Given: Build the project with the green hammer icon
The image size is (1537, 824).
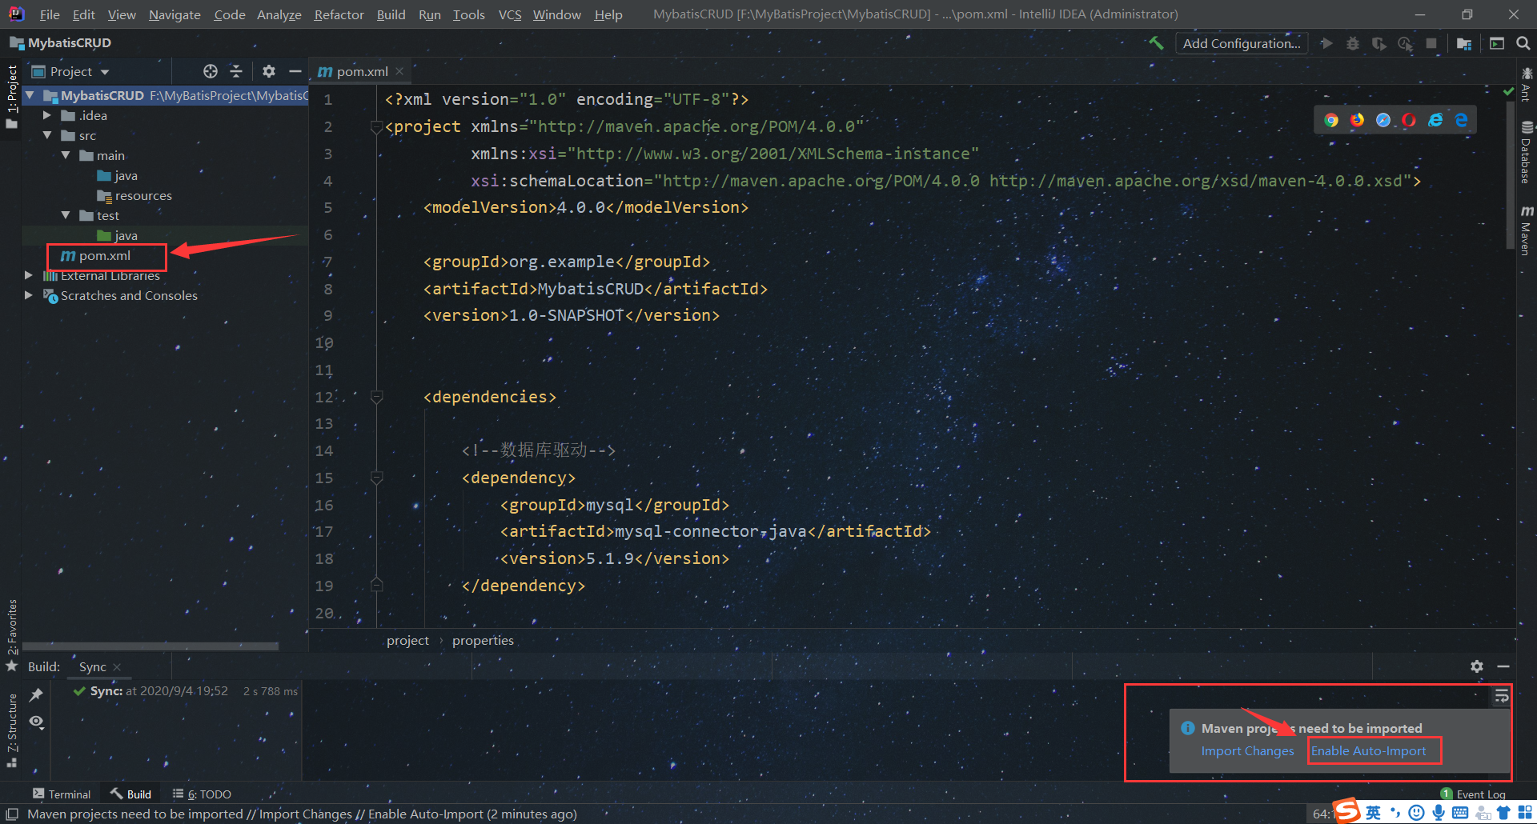Looking at the screenshot, I should coord(1156,43).
